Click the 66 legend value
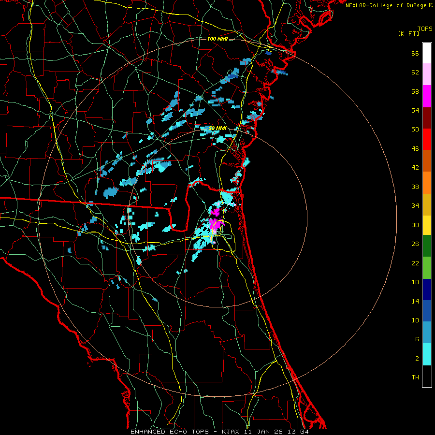The height and width of the screenshot is (435, 435). tap(415, 54)
